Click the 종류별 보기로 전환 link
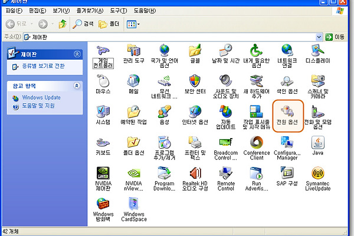Image resolution: width=354 pixels, height=236 pixels. [x=42, y=67]
